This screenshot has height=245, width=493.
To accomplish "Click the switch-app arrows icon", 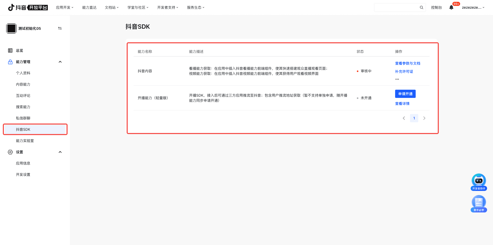I will tap(60, 28).
